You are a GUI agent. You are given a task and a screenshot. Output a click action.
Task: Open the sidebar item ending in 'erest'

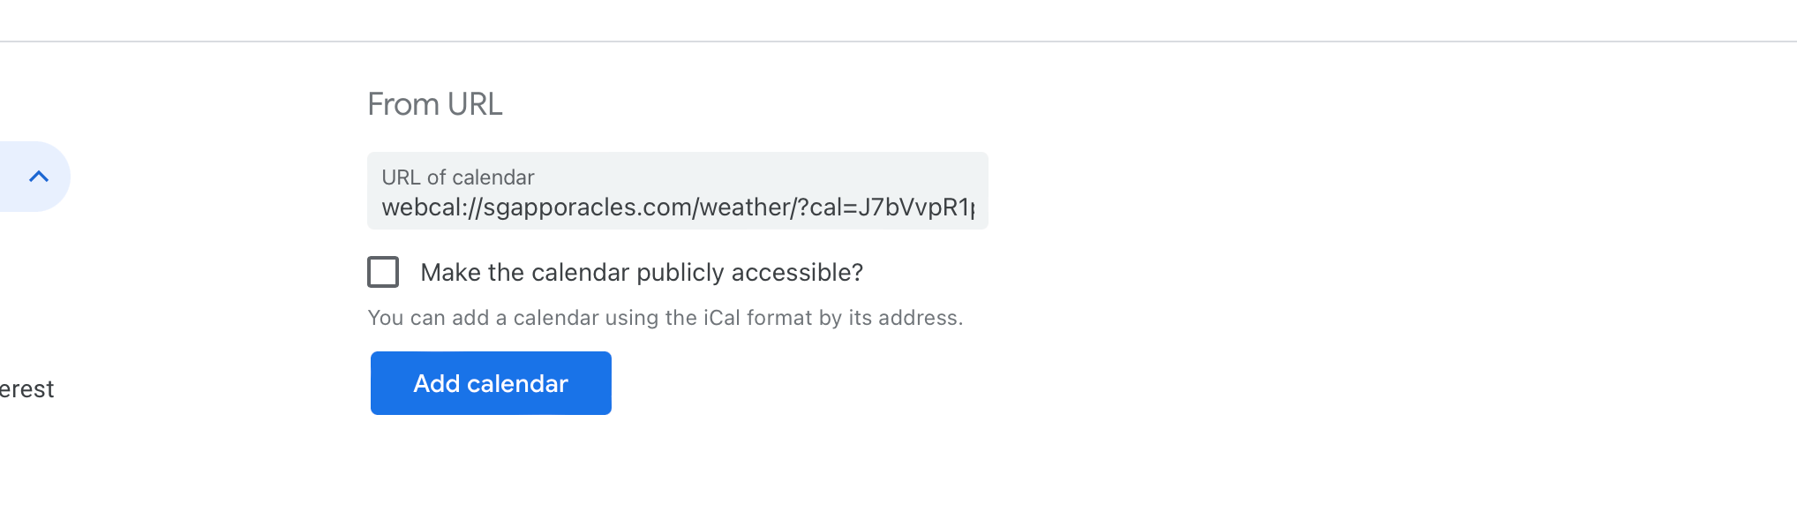(27, 389)
